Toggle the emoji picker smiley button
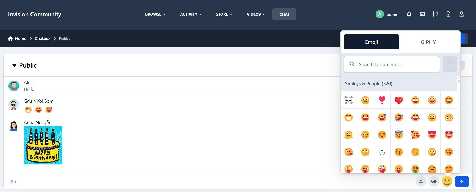The image size is (476, 192). (x=447, y=181)
